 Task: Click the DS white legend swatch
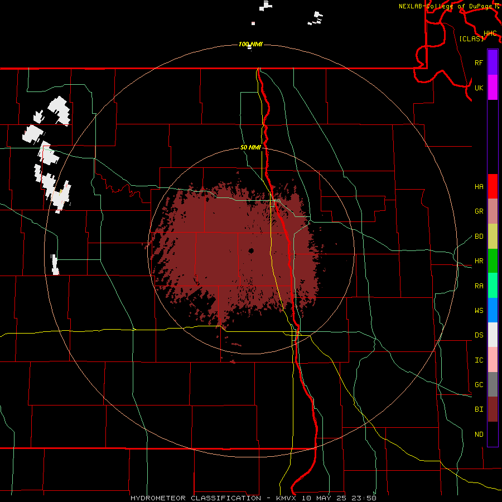[493, 335]
